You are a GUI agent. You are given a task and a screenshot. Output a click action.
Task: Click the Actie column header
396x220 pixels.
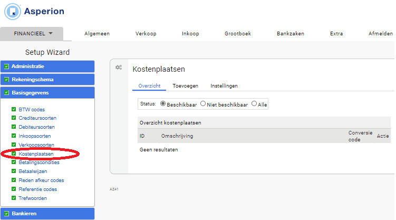[383, 136]
